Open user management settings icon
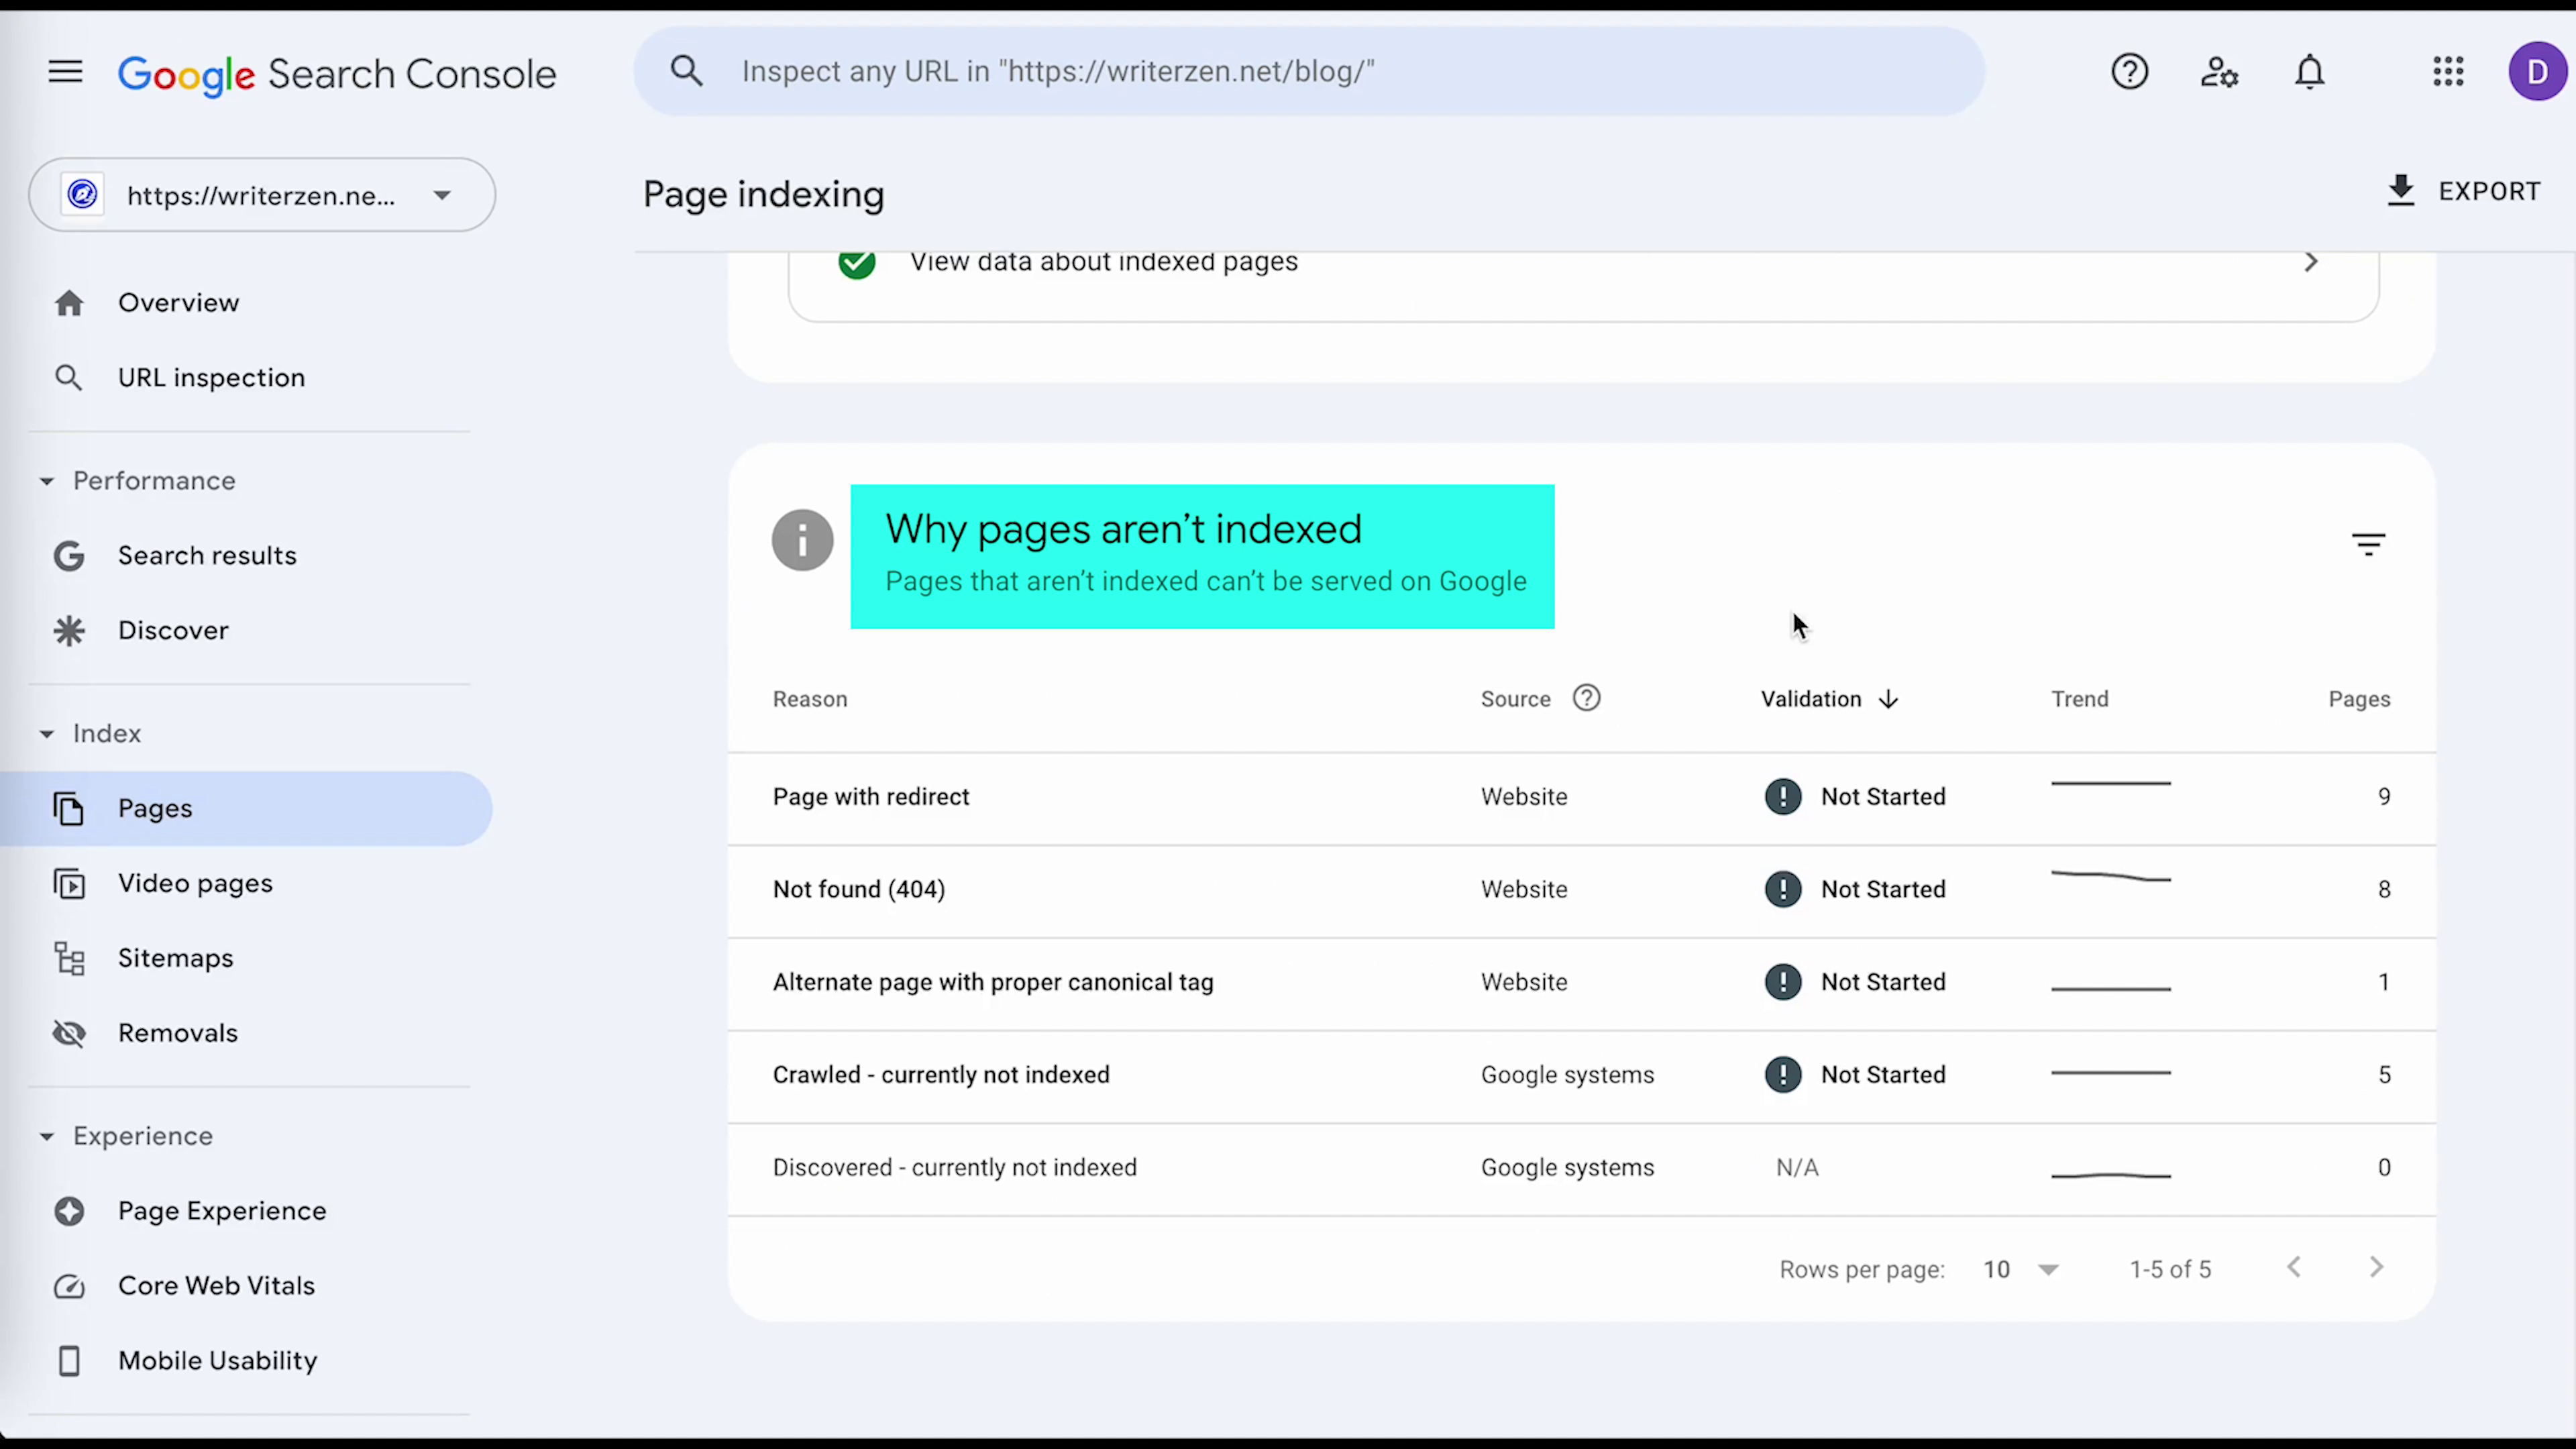 (x=2219, y=72)
